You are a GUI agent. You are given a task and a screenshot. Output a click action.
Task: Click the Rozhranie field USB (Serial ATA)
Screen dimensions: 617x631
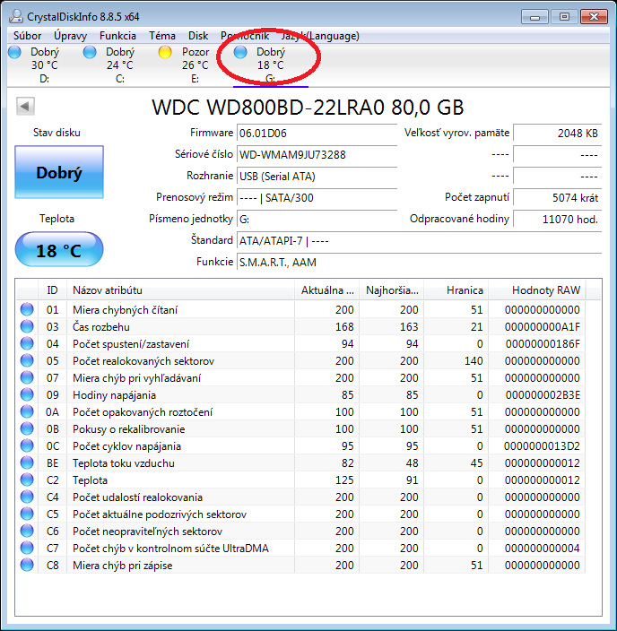pos(317,177)
